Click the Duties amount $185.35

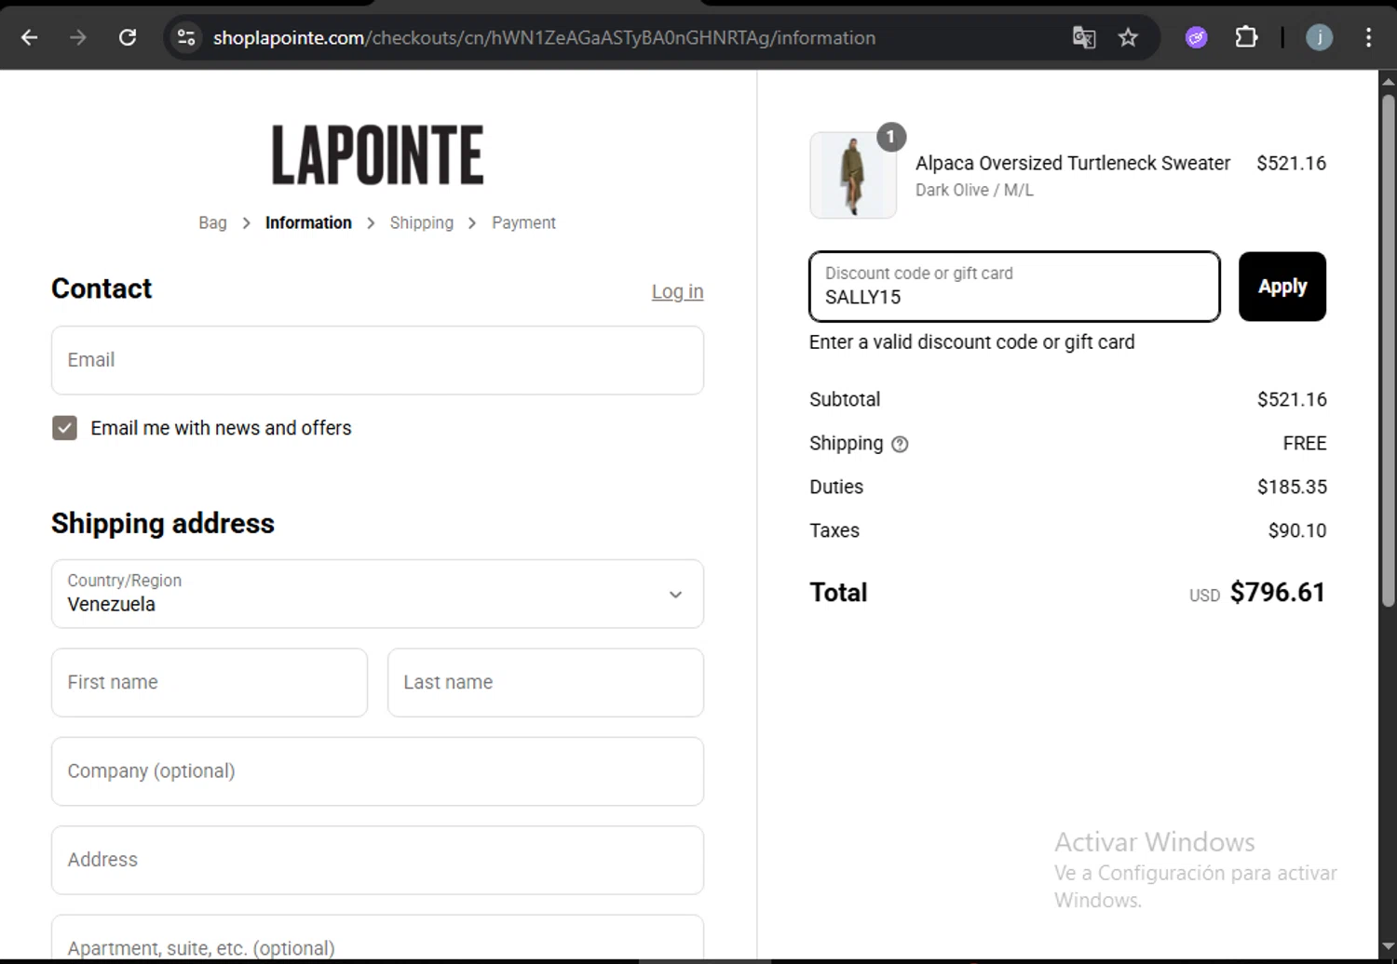(1292, 487)
